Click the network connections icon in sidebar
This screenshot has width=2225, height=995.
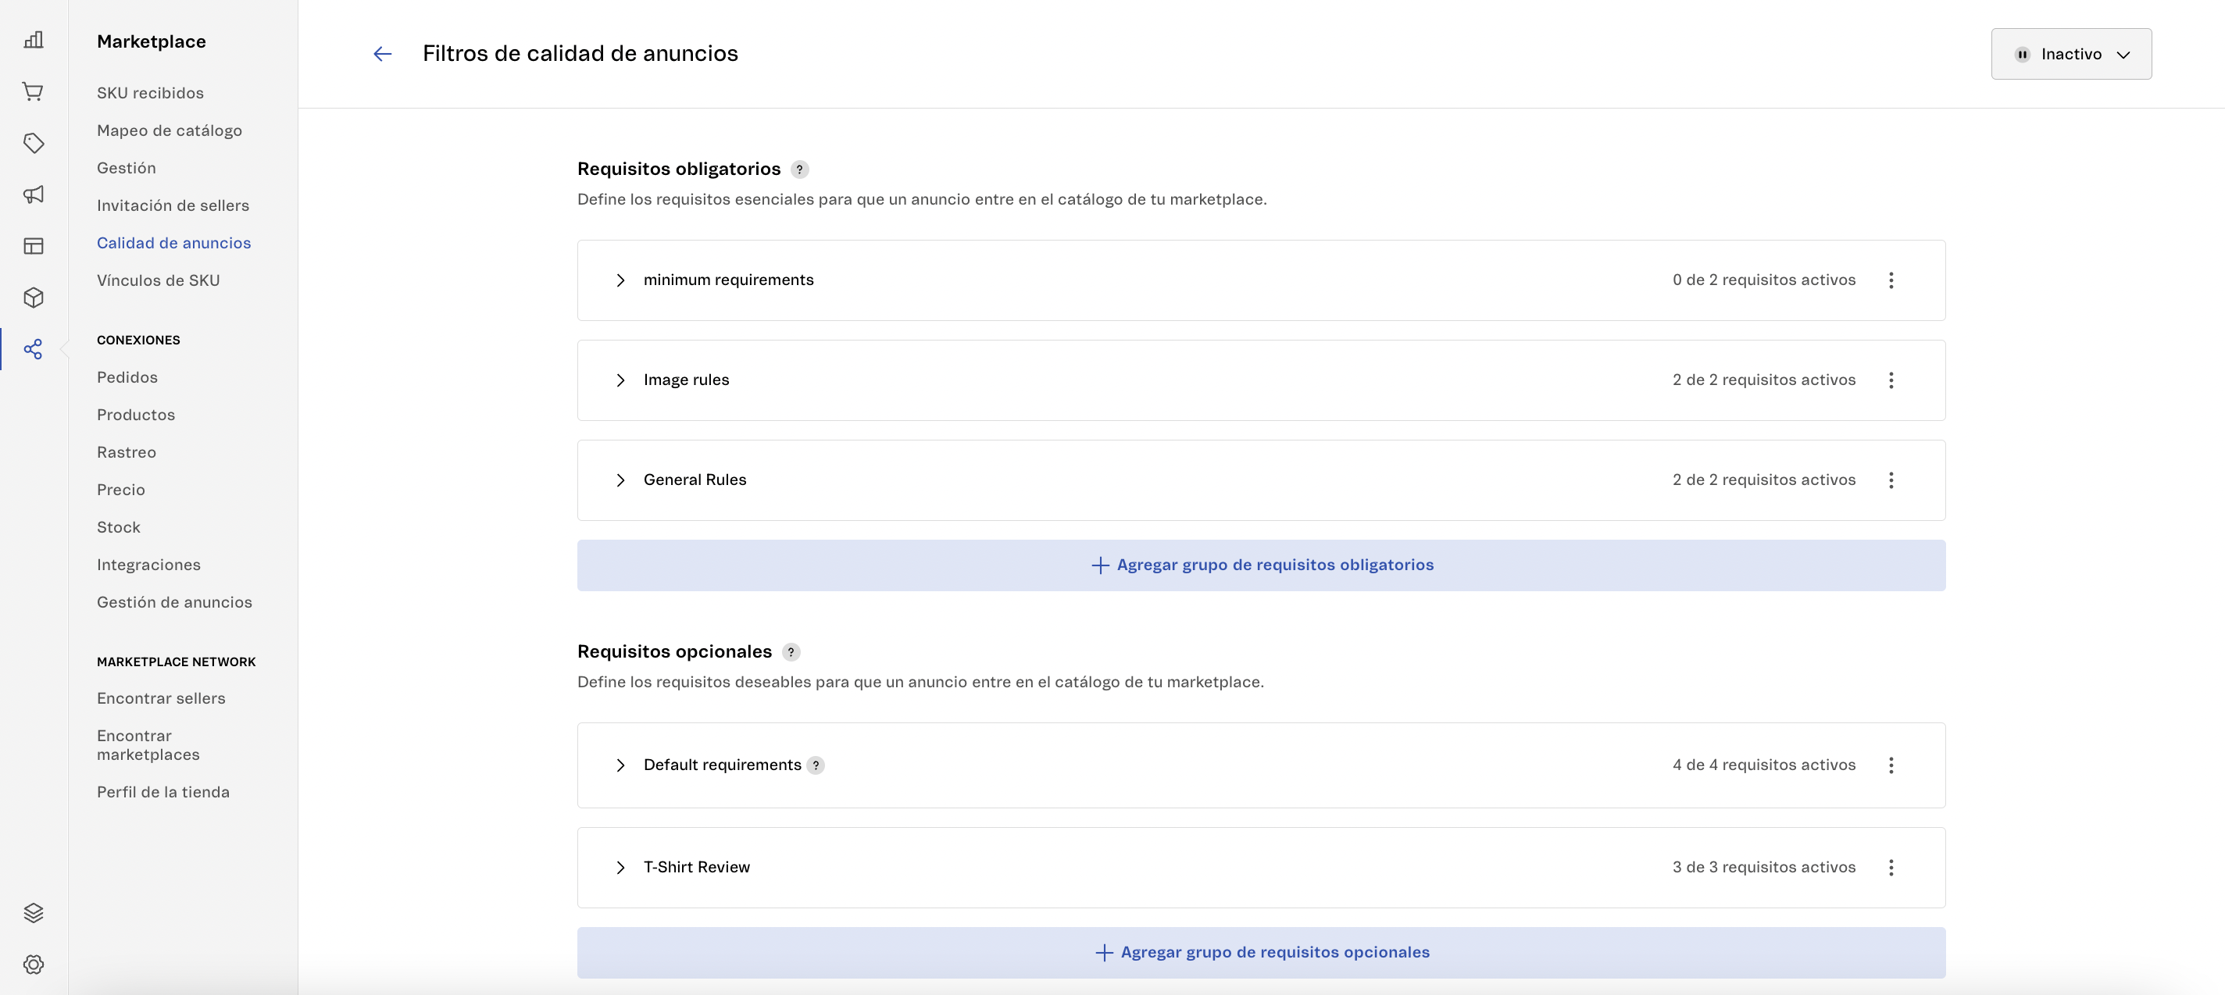point(34,349)
